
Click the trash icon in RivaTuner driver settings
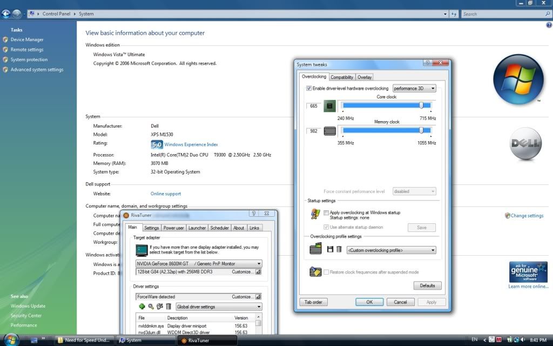coord(168,307)
